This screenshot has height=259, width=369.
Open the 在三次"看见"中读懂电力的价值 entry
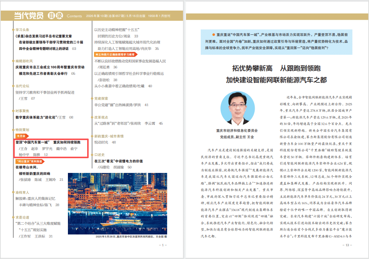[x=118, y=161]
